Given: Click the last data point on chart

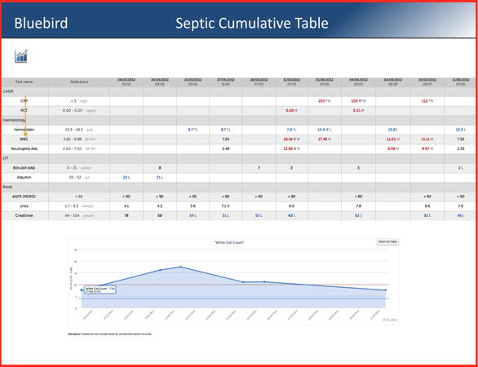Looking at the screenshot, I should [x=386, y=290].
